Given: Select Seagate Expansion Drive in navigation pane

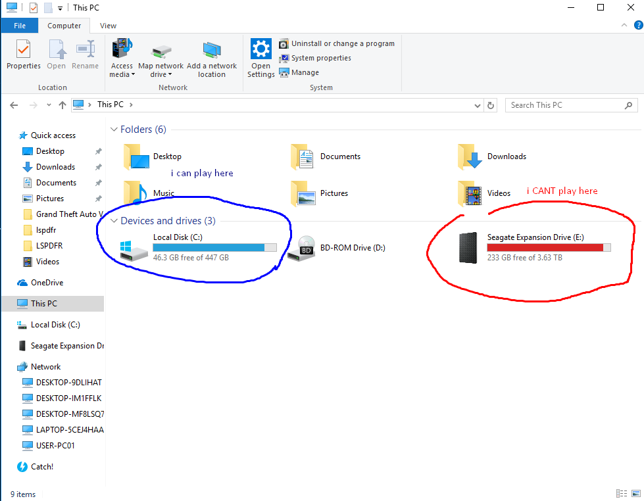Looking at the screenshot, I should (x=62, y=346).
